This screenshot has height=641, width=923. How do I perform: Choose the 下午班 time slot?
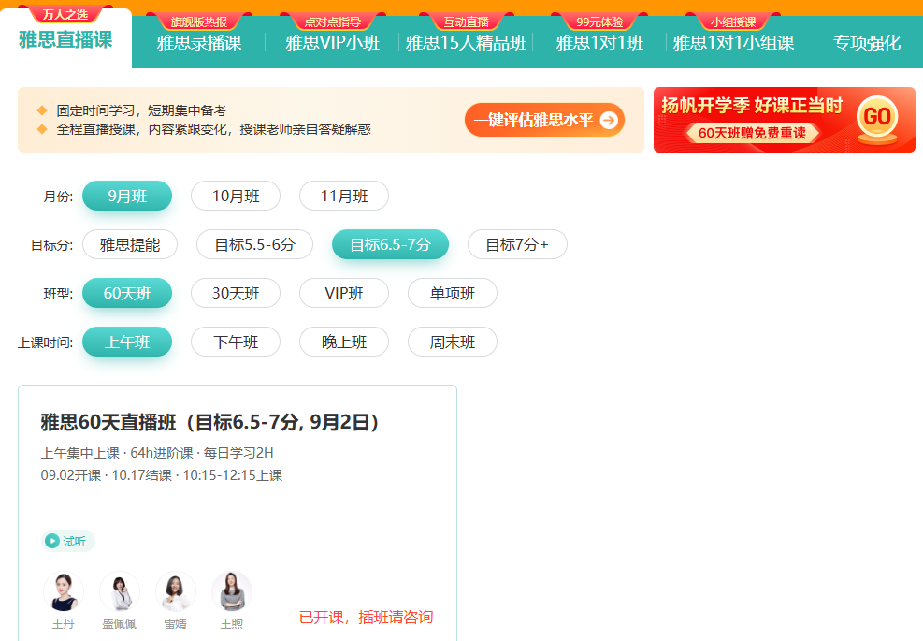[x=236, y=342]
